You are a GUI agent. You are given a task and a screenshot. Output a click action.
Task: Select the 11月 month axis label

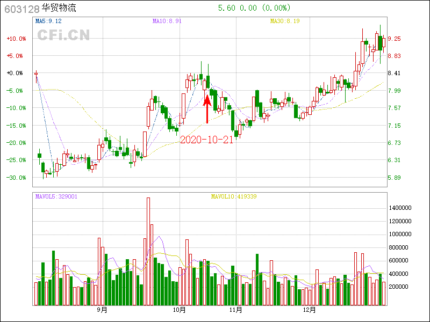(235, 310)
